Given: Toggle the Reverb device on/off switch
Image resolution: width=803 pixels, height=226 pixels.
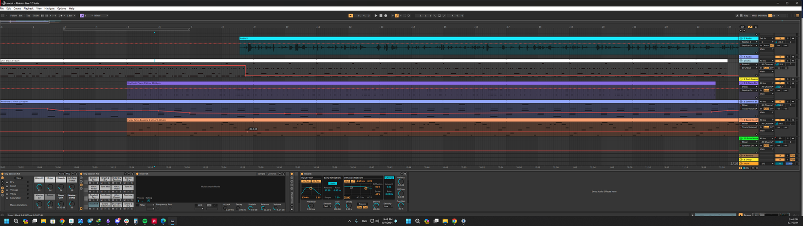Looking at the screenshot, I should click(x=302, y=174).
